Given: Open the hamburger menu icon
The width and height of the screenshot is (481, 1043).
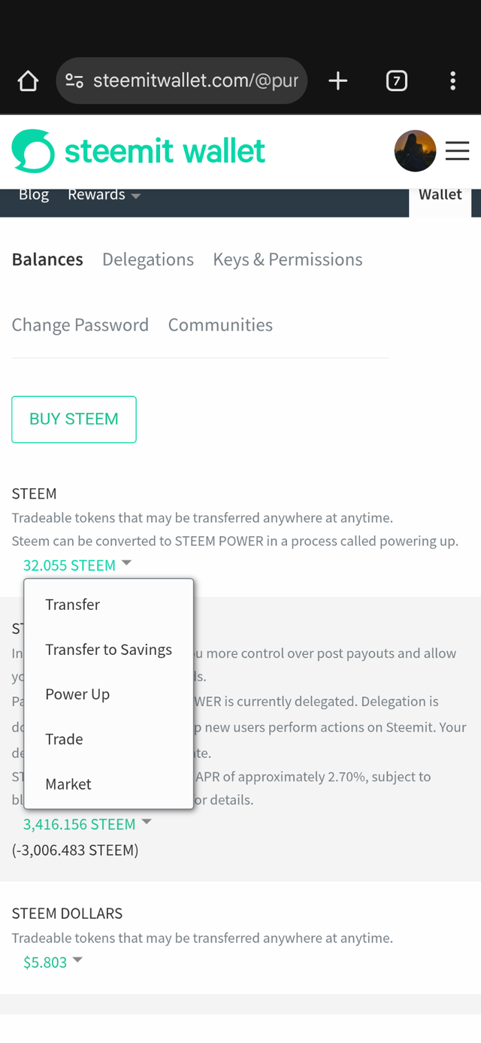Looking at the screenshot, I should click(x=457, y=151).
